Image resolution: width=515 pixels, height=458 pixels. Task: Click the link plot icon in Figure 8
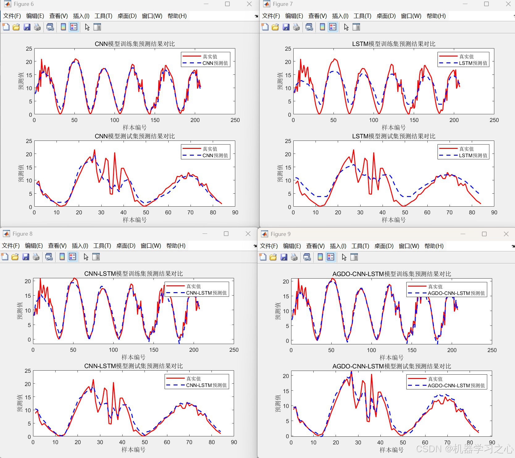click(x=49, y=257)
